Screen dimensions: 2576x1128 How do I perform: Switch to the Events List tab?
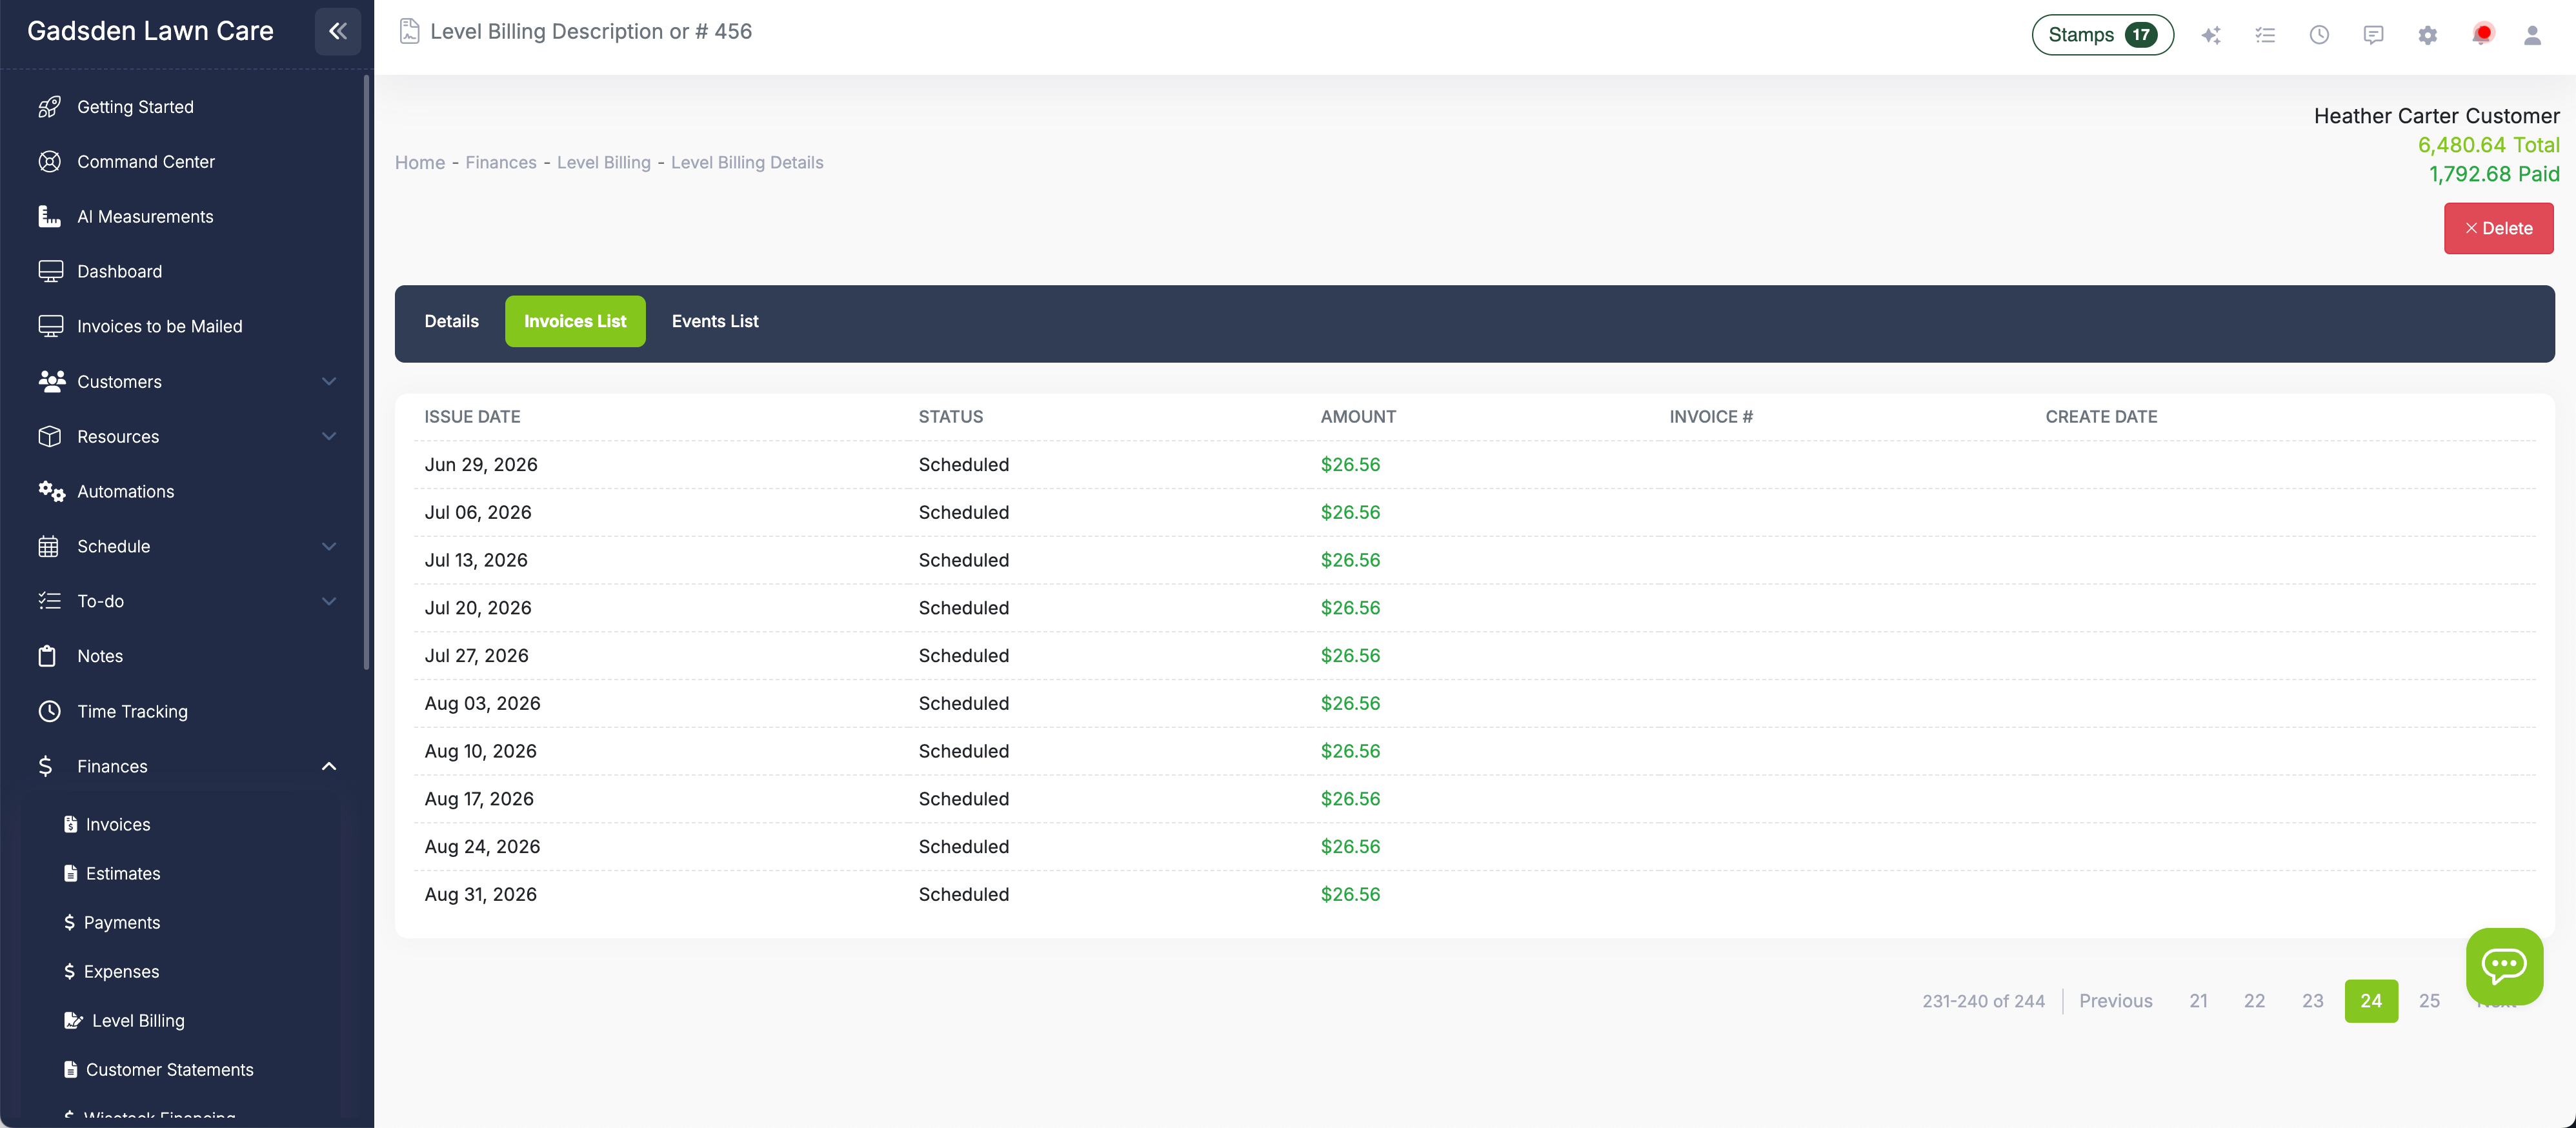tap(714, 321)
